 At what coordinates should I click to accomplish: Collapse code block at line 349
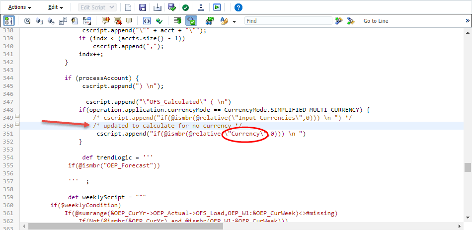[17, 117]
